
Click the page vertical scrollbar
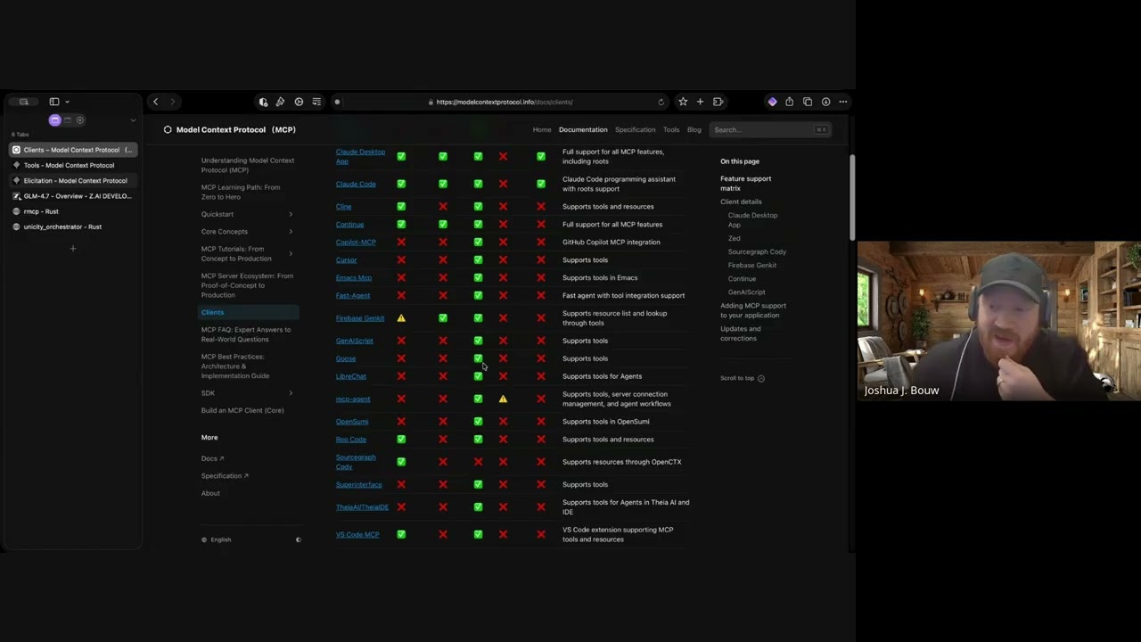852,198
